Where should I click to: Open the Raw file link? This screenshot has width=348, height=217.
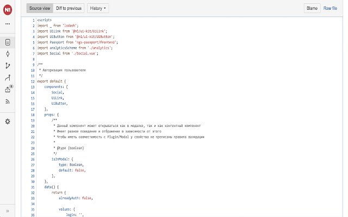point(330,8)
